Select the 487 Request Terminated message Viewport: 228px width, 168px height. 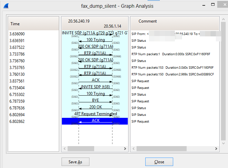(95, 114)
